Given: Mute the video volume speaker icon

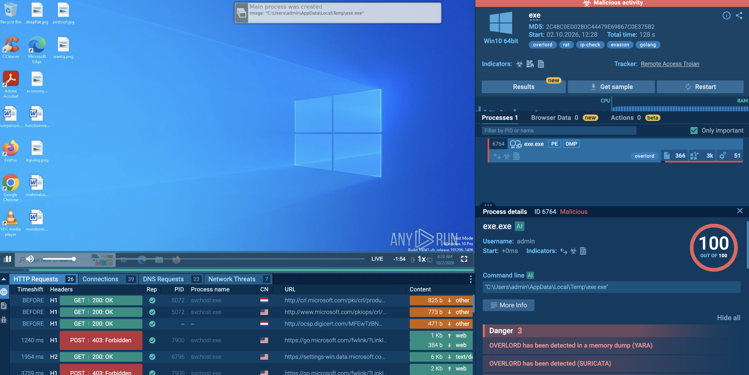Looking at the screenshot, I should pyautogui.click(x=30, y=259).
